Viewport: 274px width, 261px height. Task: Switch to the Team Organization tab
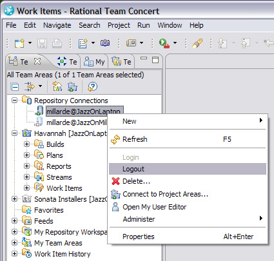121,62
